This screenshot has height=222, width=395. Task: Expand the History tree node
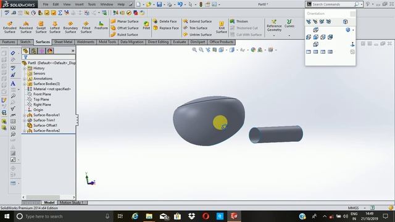point(25,68)
